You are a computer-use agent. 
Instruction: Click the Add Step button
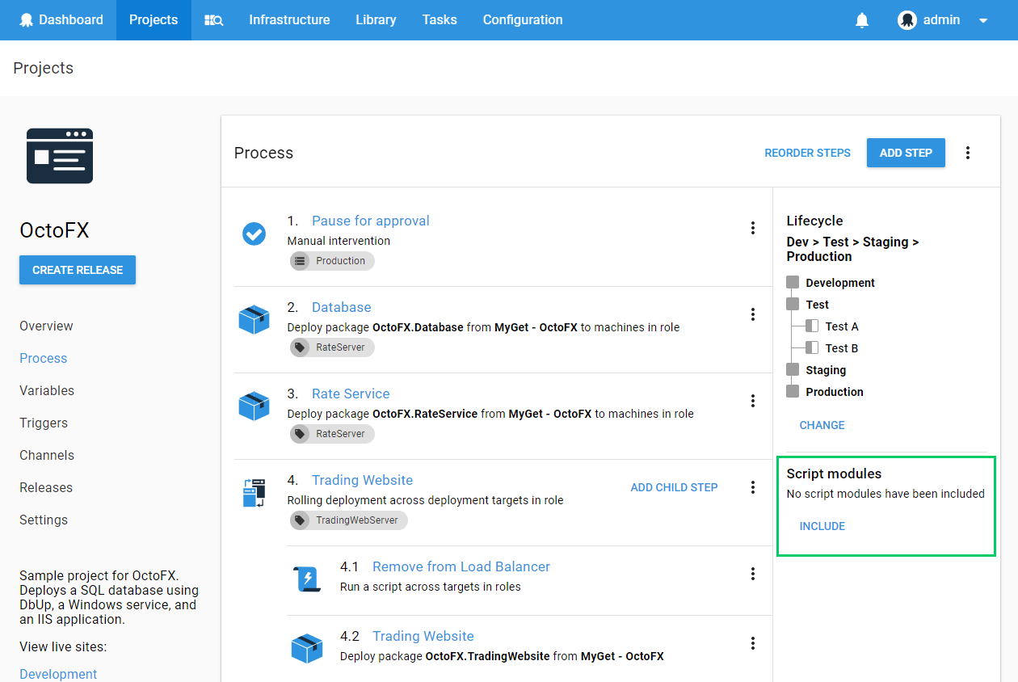click(906, 153)
